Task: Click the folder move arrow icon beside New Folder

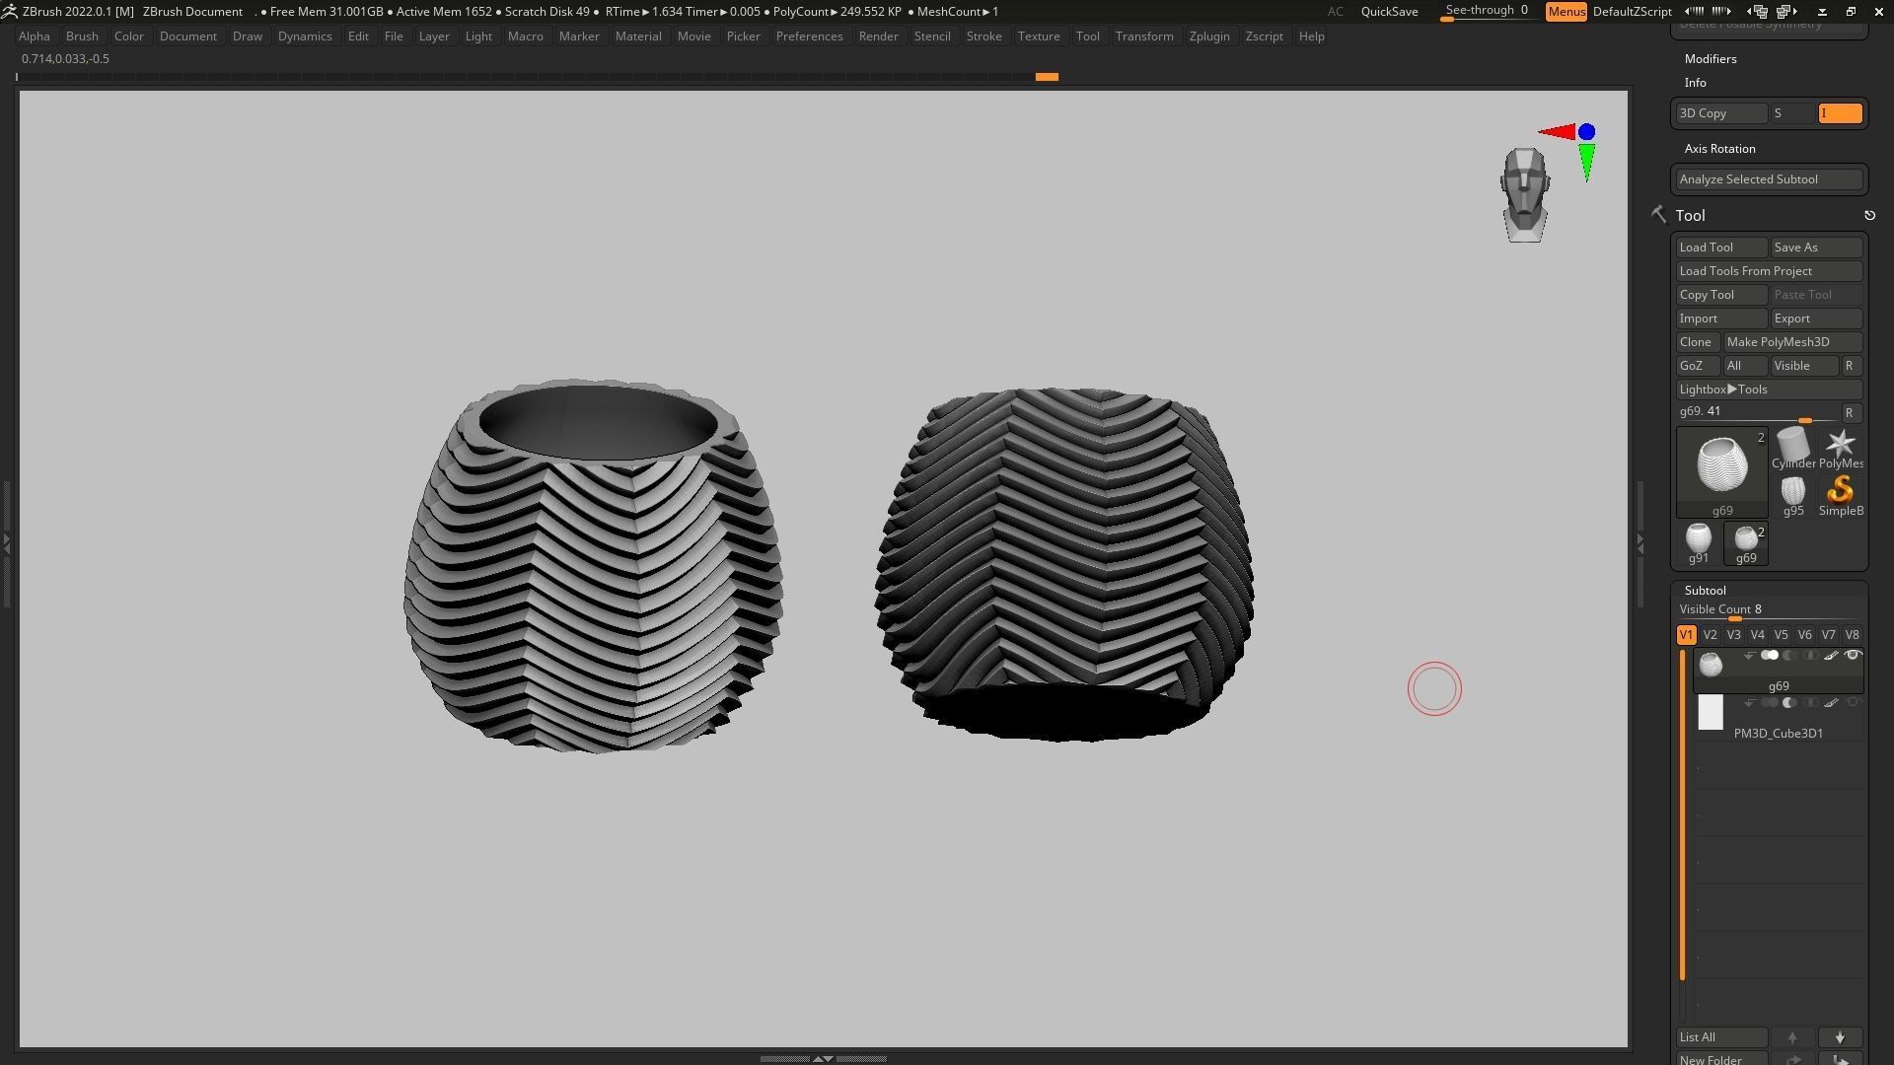Action: pos(1792,1060)
